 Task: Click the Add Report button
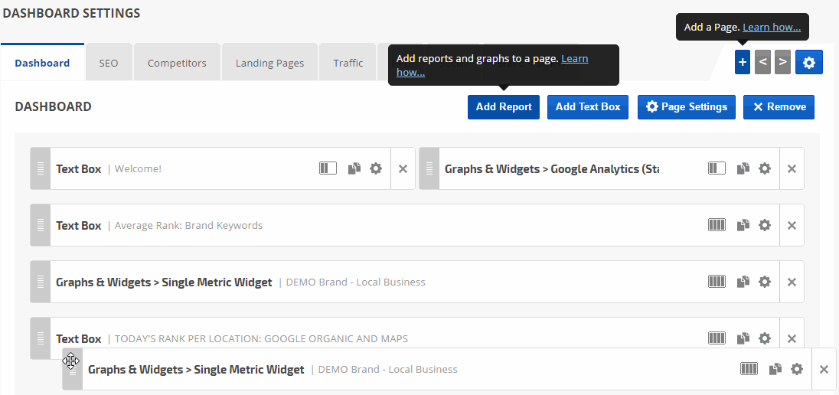coord(504,107)
